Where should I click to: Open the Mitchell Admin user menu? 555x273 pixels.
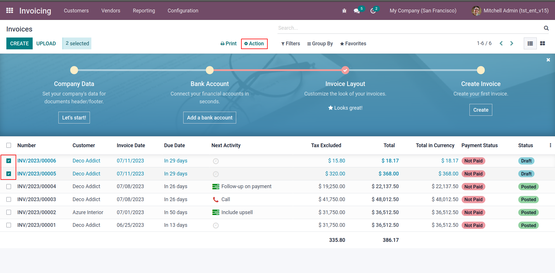click(x=510, y=11)
